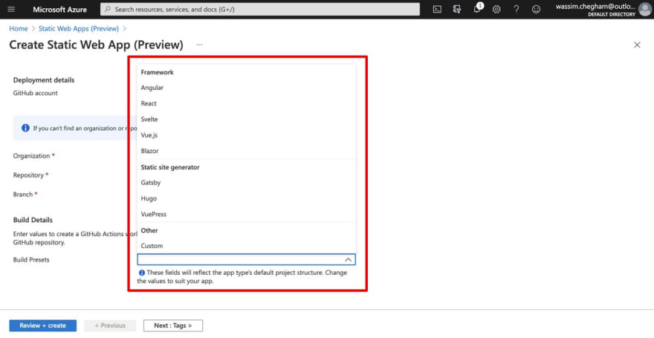Click the info icon in organization notice
The height and width of the screenshot is (338, 654).
click(25, 128)
